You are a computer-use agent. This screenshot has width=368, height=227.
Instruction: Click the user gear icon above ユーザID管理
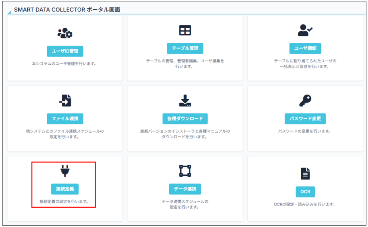tap(65, 33)
